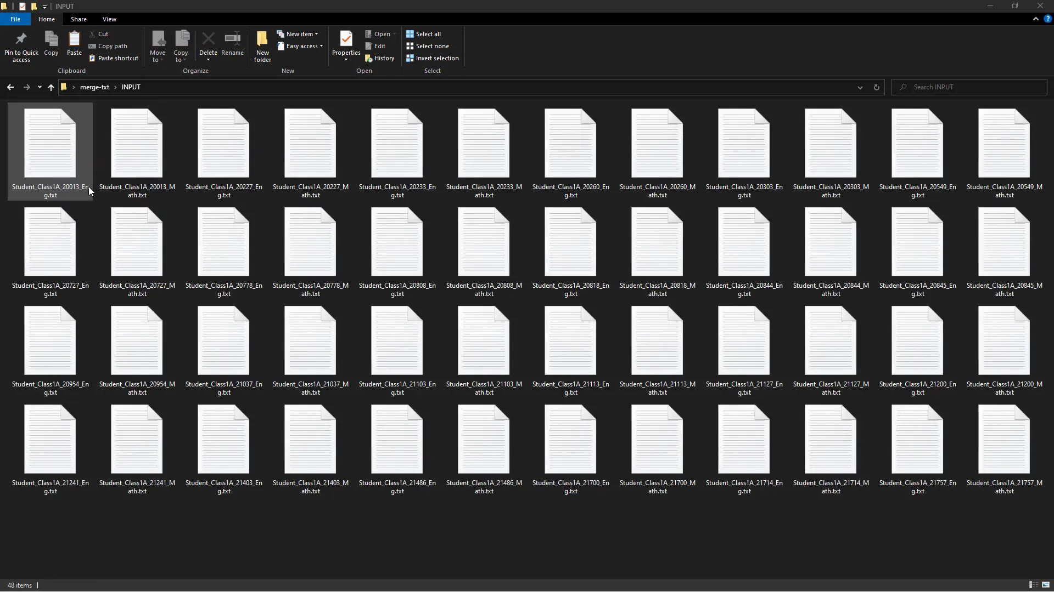Switch to the View tab
Viewport: 1054px width, 592px height.
[109, 19]
